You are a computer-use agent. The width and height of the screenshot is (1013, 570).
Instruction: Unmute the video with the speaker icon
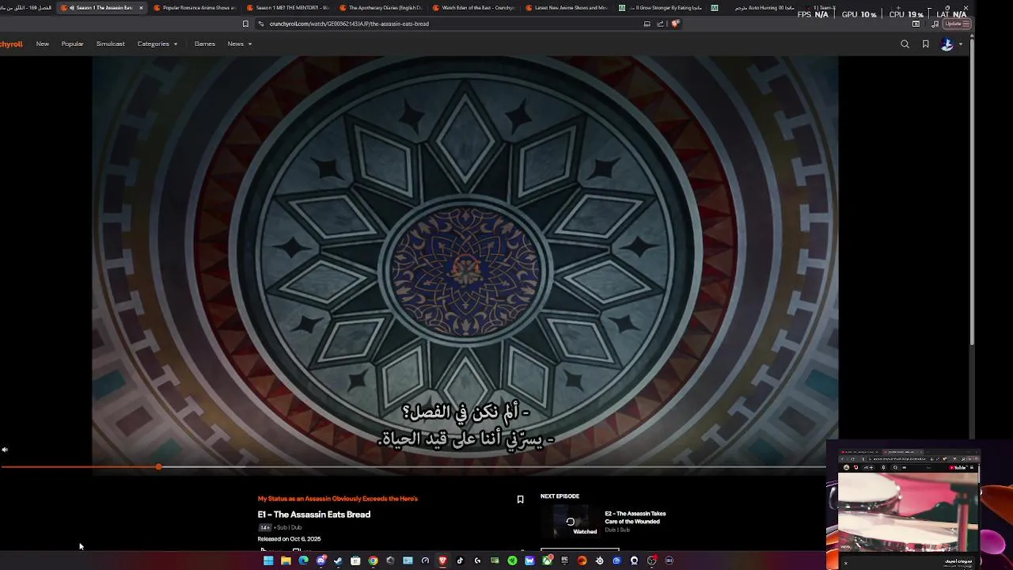point(5,450)
